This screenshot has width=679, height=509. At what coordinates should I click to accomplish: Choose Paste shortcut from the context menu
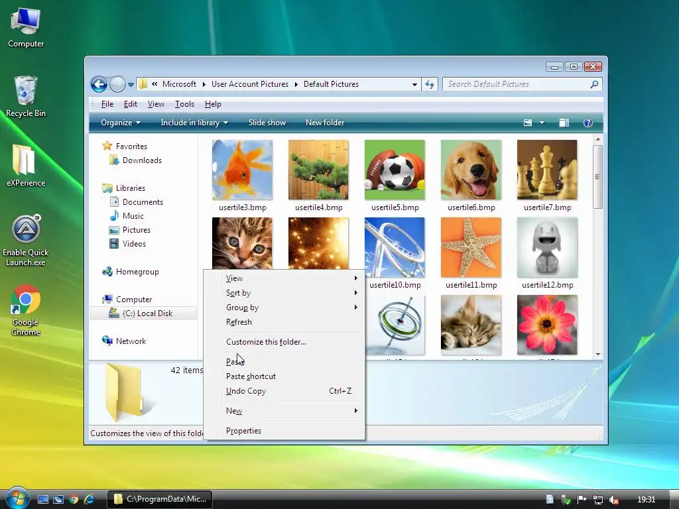284,376
